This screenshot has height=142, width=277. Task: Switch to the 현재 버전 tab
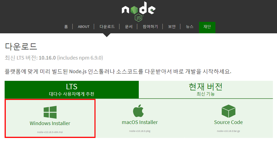point(206,90)
